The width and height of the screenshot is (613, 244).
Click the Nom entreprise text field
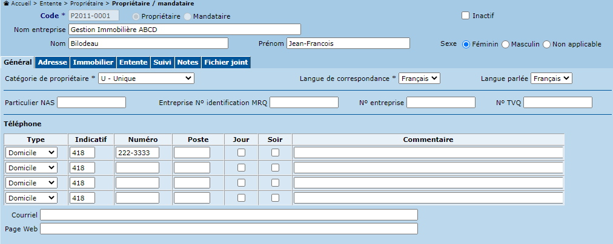184,30
